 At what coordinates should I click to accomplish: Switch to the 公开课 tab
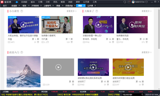click(x=90, y=6)
